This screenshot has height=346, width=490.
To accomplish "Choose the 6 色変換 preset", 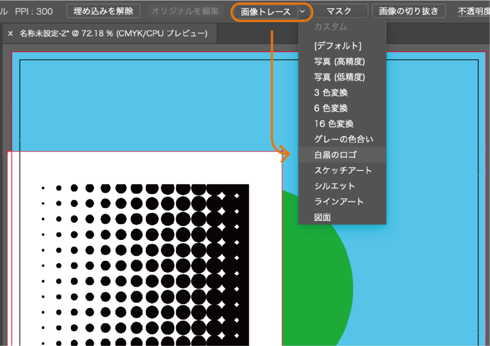I will [x=342, y=108].
